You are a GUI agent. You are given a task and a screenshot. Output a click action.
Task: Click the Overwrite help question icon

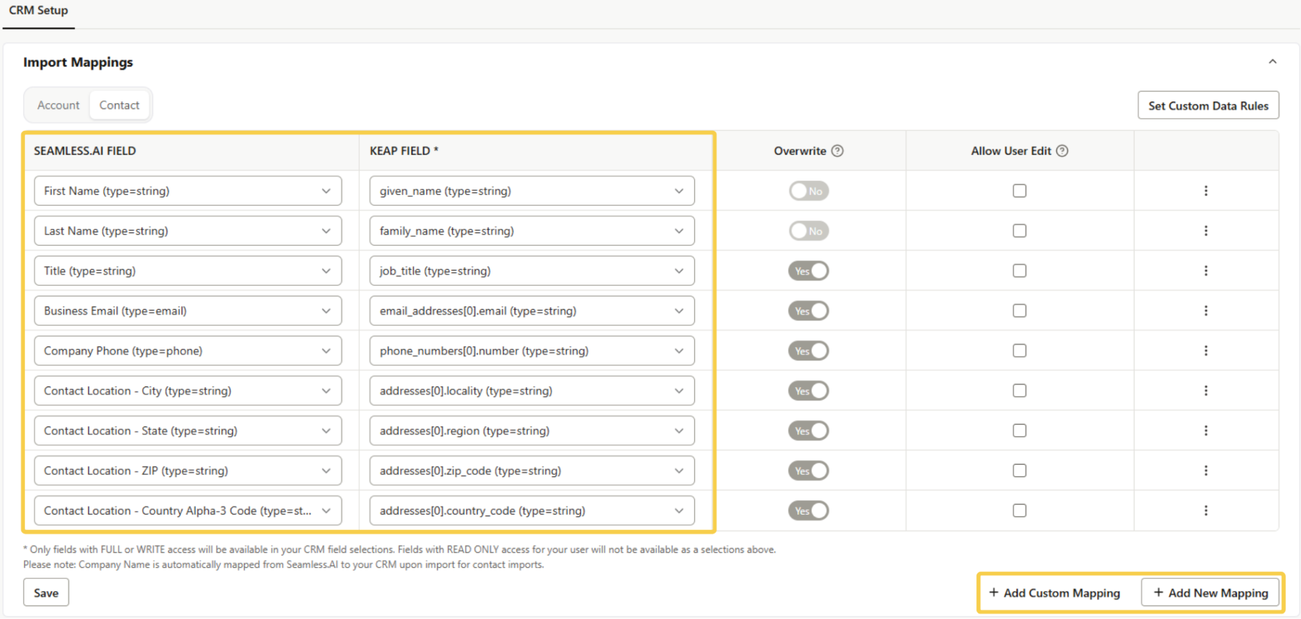coord(837,151)
